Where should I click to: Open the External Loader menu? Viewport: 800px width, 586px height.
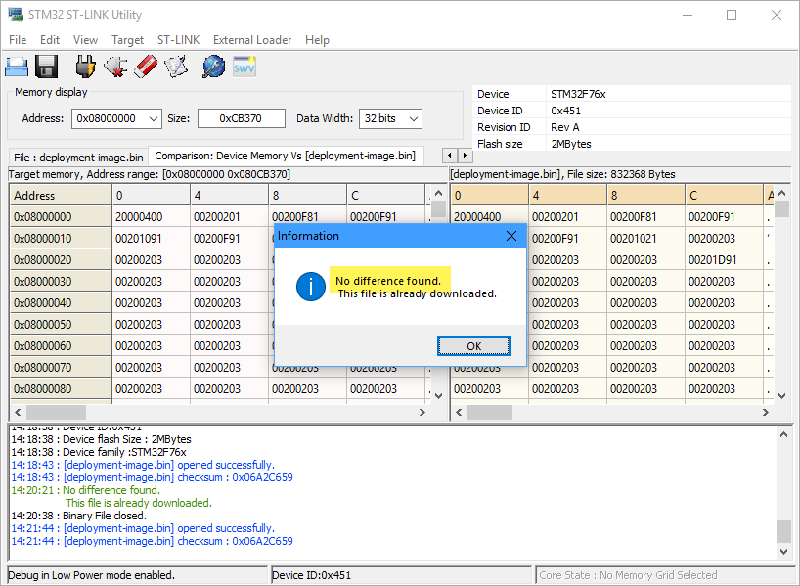pyautogui.click(x=252, y=40)
